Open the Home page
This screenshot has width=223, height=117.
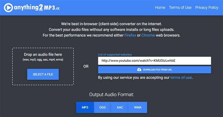(x=160, y=7)
